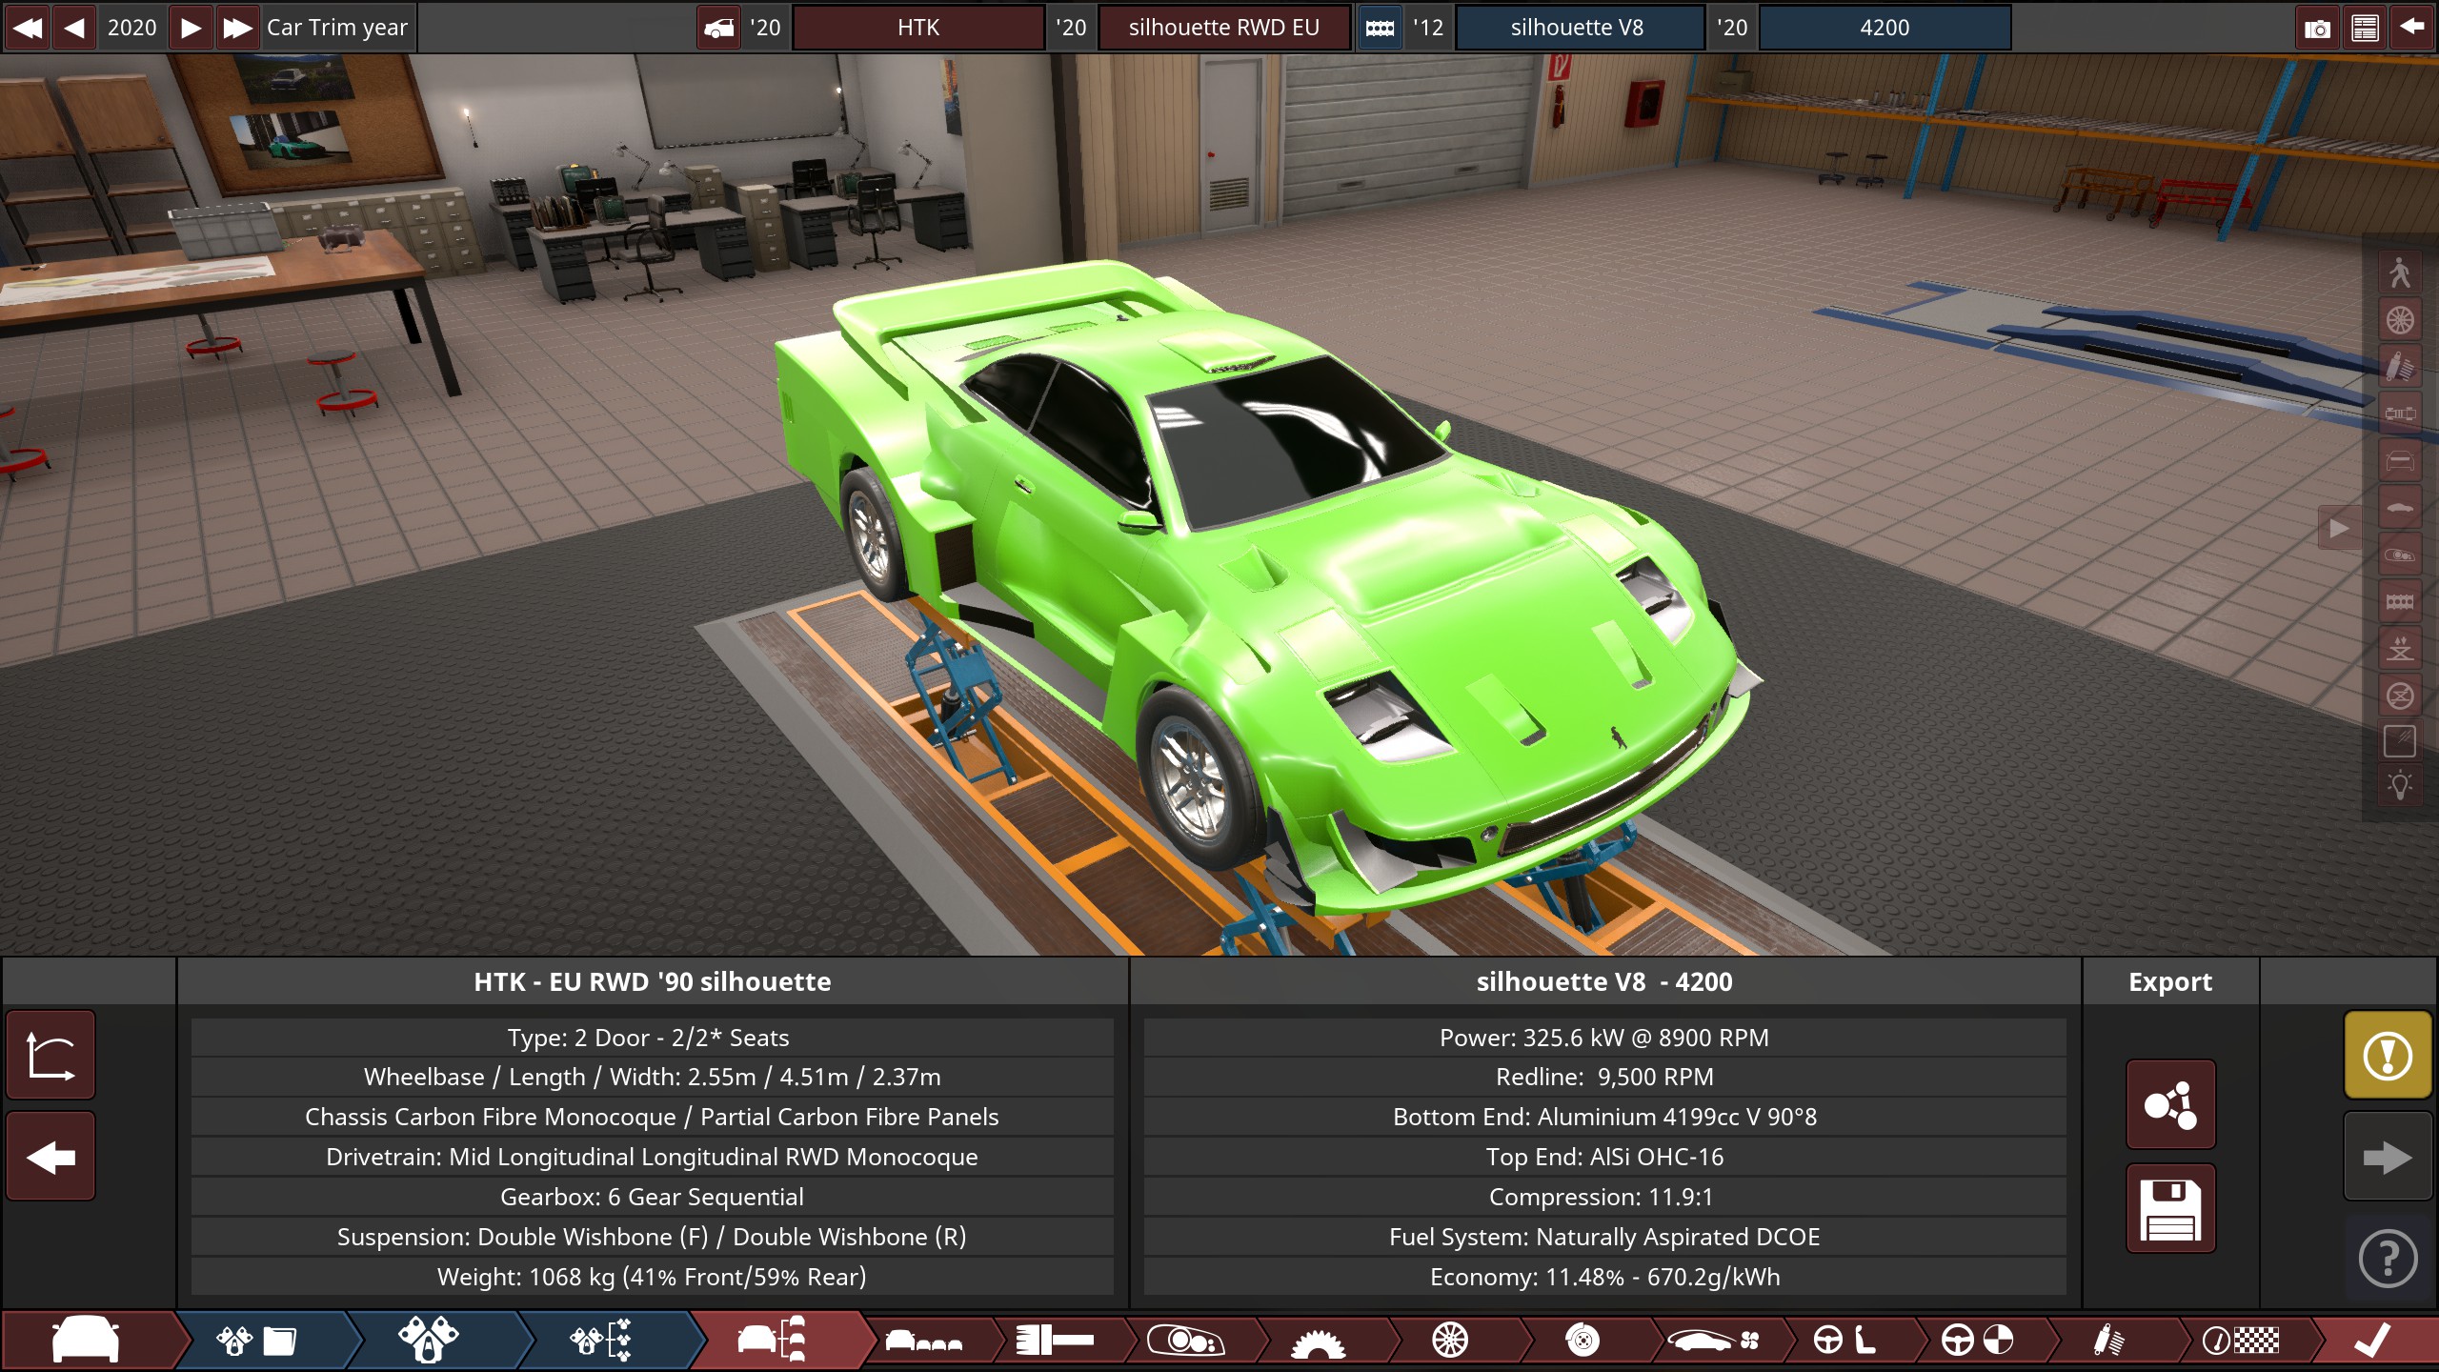The image size is (2439, 1372).
Task: Jump to latest year with double-right arrow
Action: pyautogui.click(x=237, y=27)
